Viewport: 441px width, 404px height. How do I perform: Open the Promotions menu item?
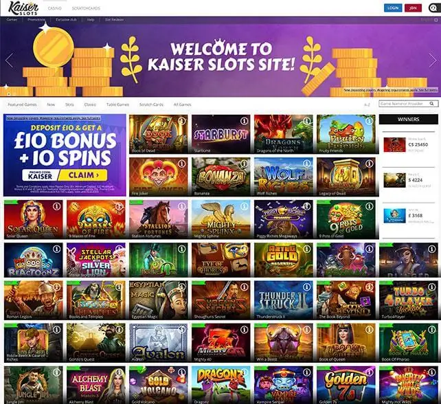pyautogui.click(x=36, y=20)
